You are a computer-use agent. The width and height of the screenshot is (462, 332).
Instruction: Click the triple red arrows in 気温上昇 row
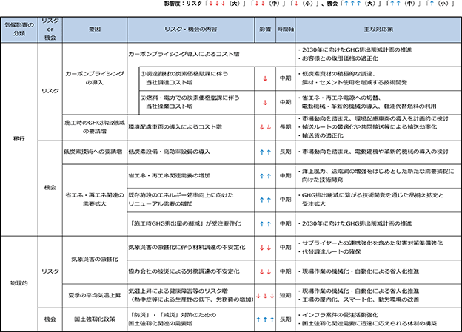tap(265, 296)
